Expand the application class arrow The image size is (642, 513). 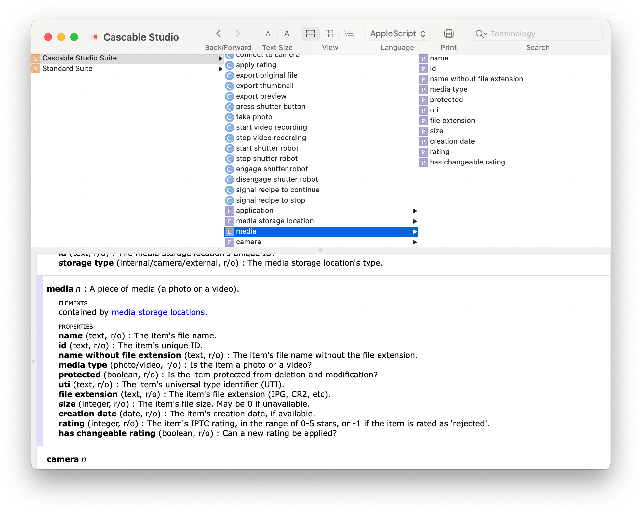click(415, 211)
